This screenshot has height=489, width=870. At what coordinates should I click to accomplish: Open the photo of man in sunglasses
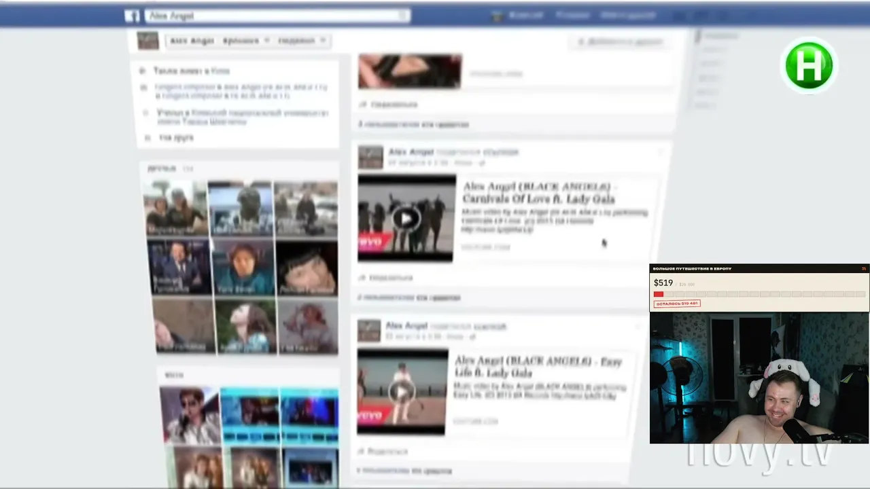(x=190, y=415)
